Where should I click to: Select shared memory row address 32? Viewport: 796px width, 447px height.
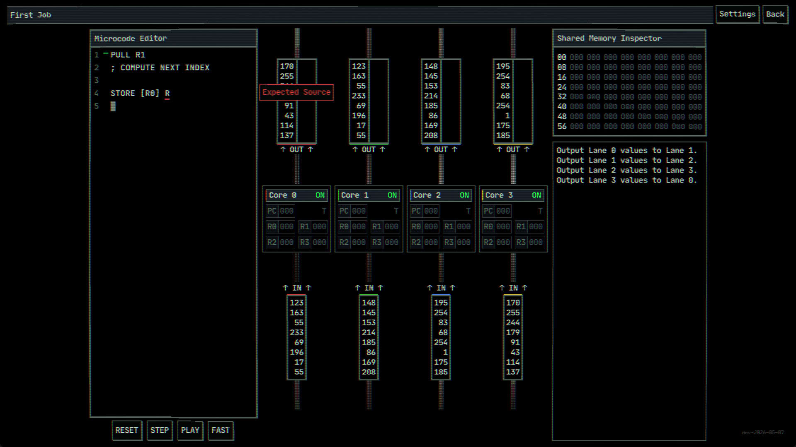(562, 97)
